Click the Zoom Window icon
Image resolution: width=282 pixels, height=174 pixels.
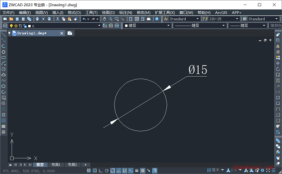point(117,19)
